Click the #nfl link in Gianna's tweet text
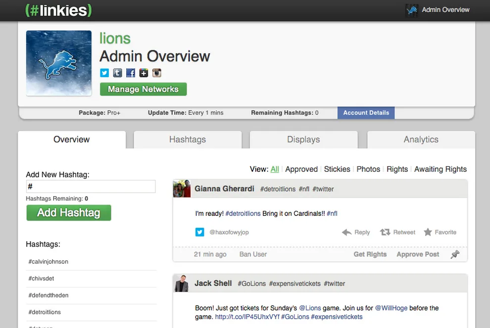The height and width of the screenshot is (328, 490). tap(332, 213)
